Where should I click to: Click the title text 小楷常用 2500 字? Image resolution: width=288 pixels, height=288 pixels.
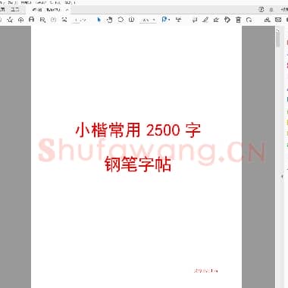coord(138,130)
